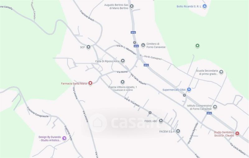Viewport: 249px width, 158px height.
Task: Select the Supermercato CRAI shopping cart marker
Action: click(x=189, y=89)
